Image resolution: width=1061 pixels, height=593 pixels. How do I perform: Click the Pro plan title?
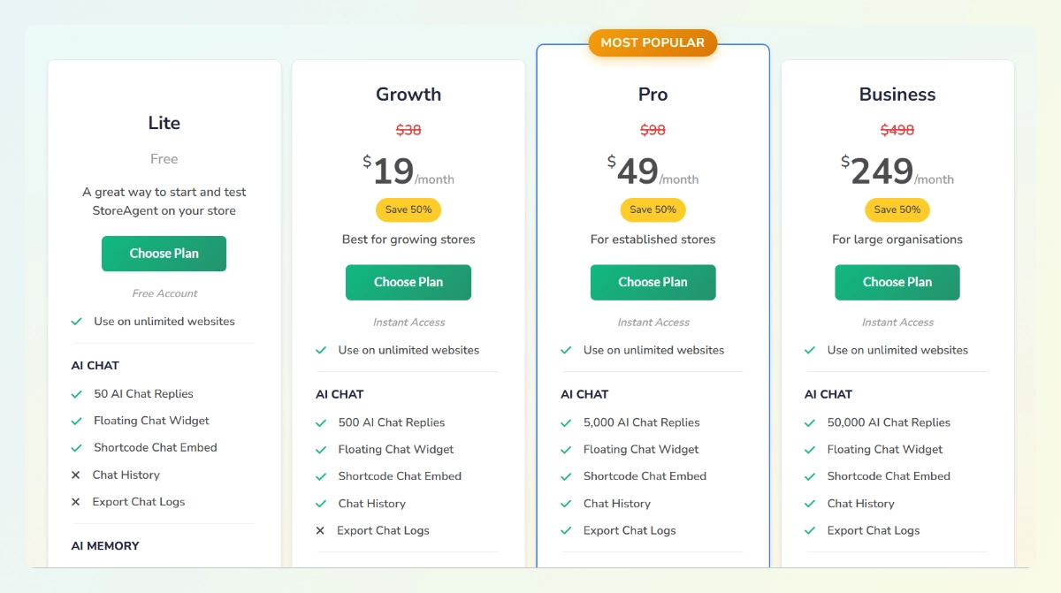(653, 95)
